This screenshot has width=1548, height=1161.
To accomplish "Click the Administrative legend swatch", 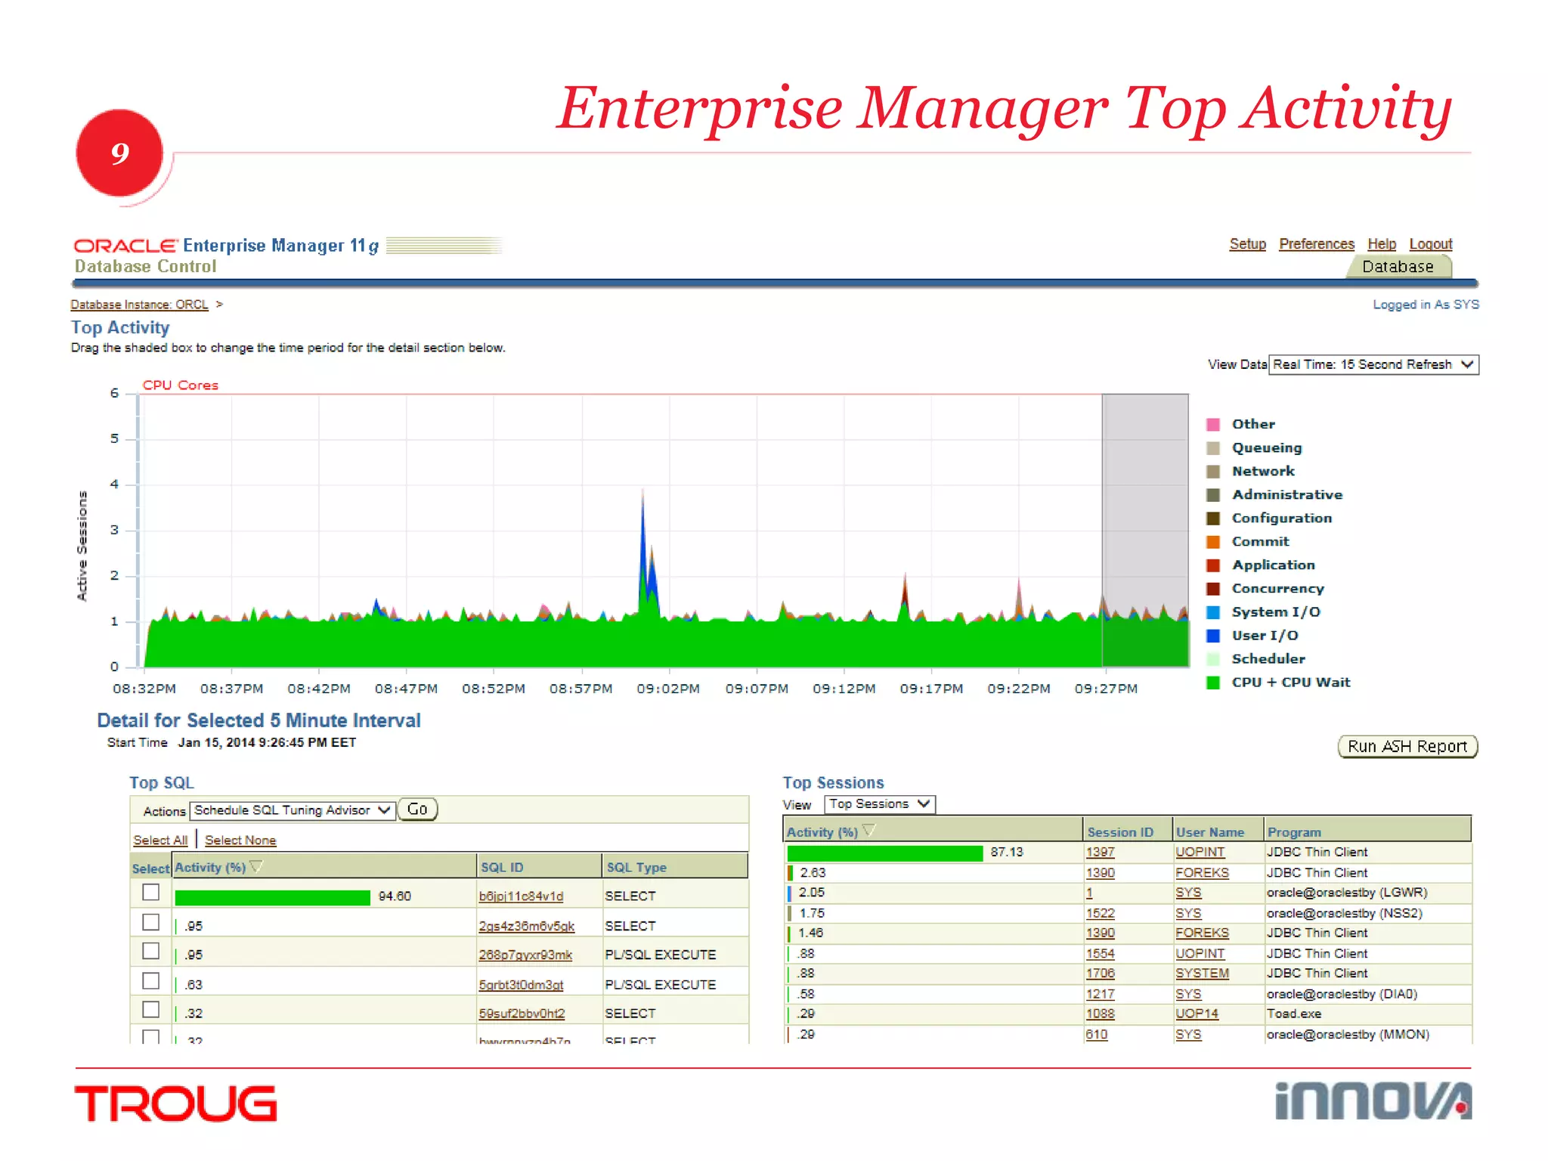I will tap(1213, 495).
